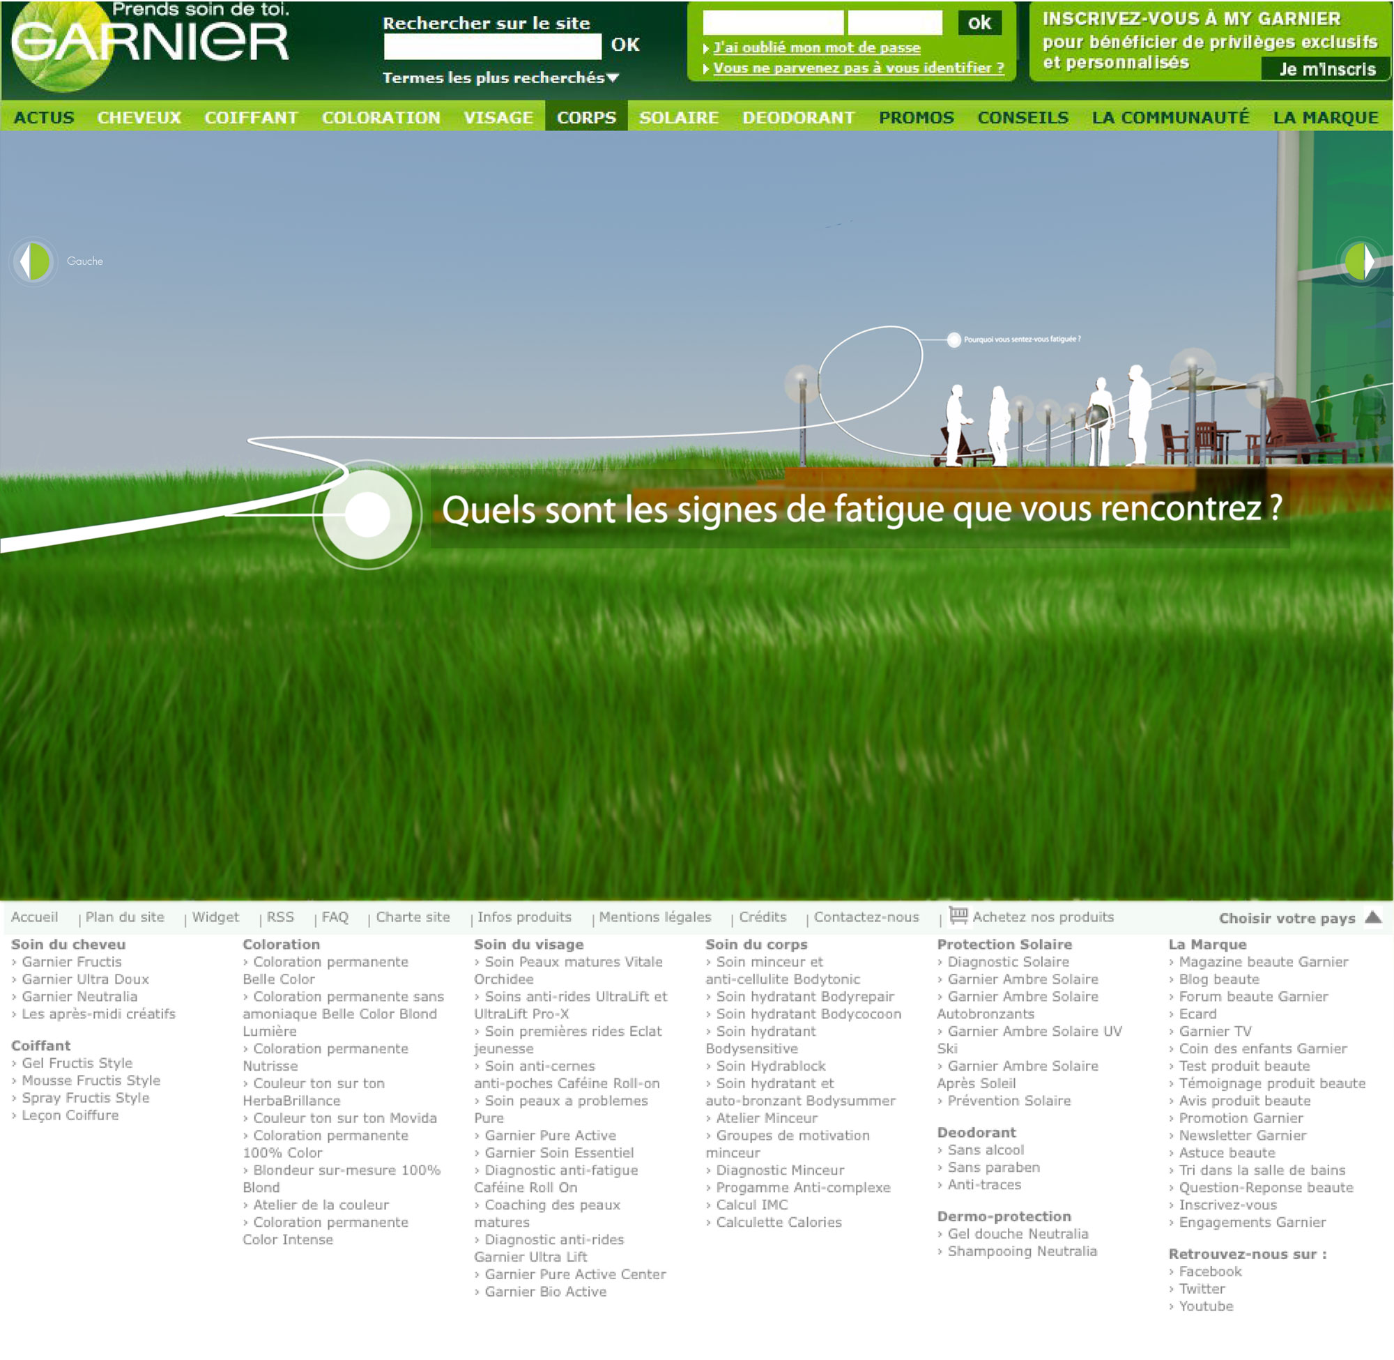Open 'Calculette Calories' link
Screen dimensions: 1394x1360
(x=779, y=1222)
